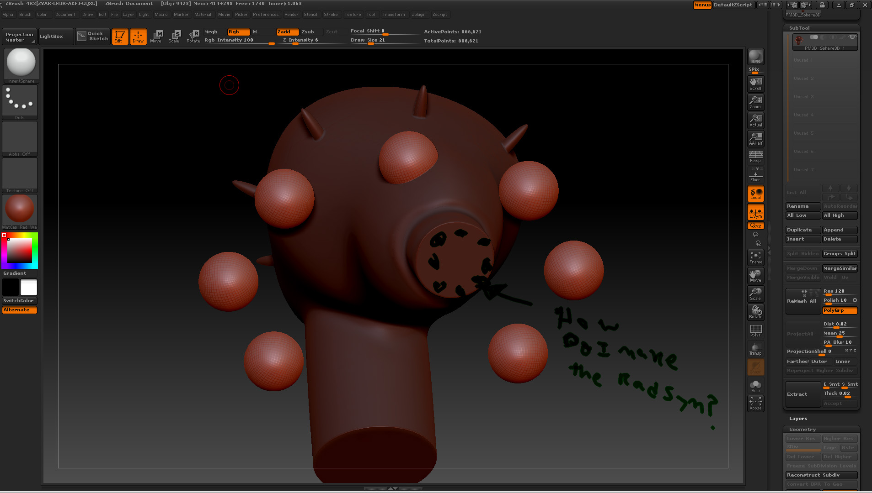
Task: Toggle Solo mode
Action: (755, 386)
